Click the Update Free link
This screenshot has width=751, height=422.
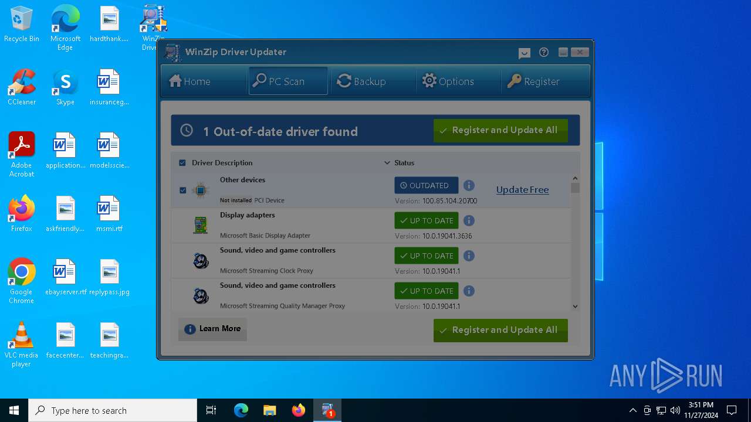[x=522, y=190]
